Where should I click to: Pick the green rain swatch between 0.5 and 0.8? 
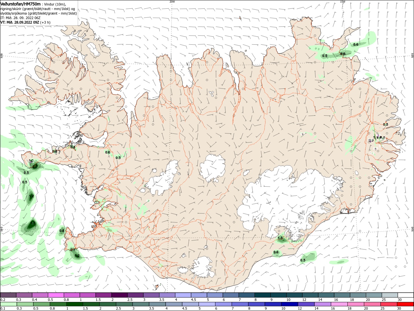pos(41,304)
